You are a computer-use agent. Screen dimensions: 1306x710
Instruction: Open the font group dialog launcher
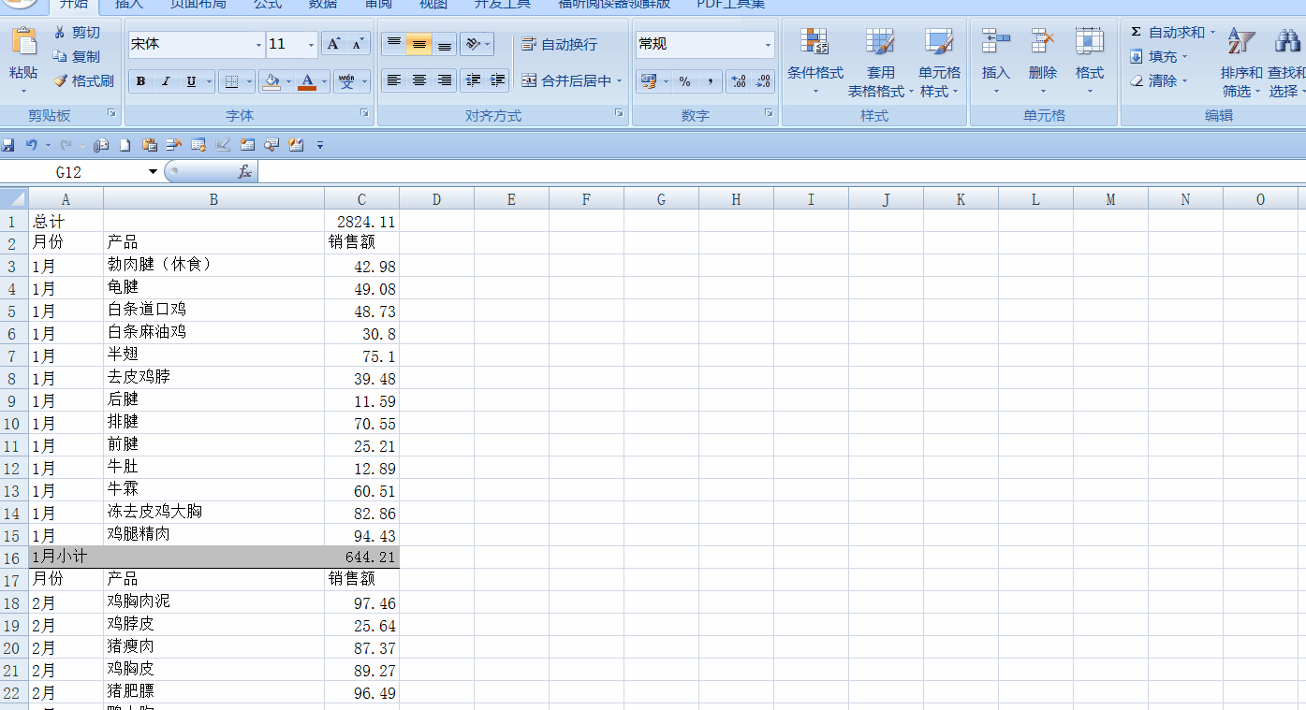[x=364, y=113]
